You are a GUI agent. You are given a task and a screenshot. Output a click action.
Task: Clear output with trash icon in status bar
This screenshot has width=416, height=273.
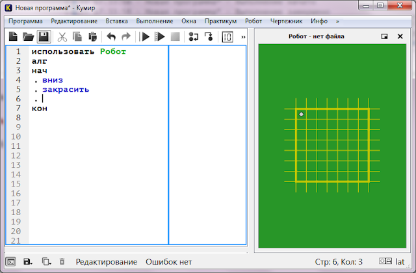(x=62, y=261)
